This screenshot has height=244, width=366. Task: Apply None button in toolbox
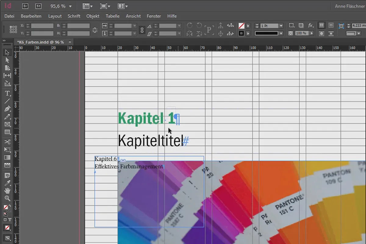(x=7, y=228)
